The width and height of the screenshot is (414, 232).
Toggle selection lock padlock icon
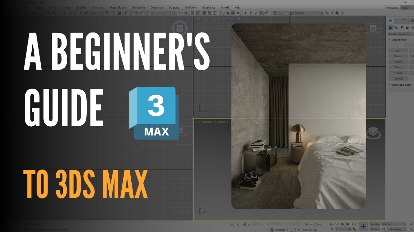point(238,224)
